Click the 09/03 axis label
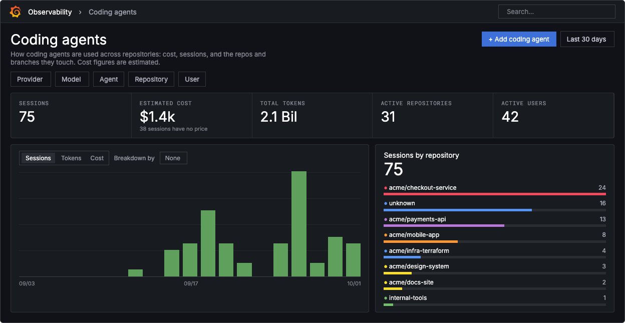Image resolution: width=625 pixels, height=323 pixels. point(27,283)
